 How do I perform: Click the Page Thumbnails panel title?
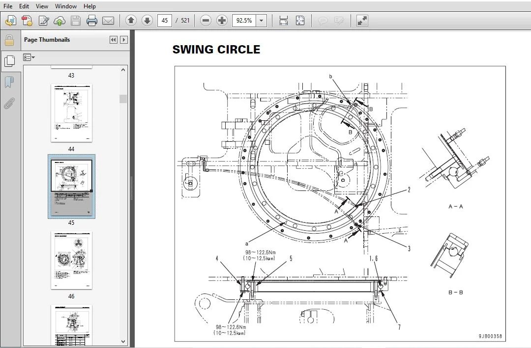click(47, 40)
